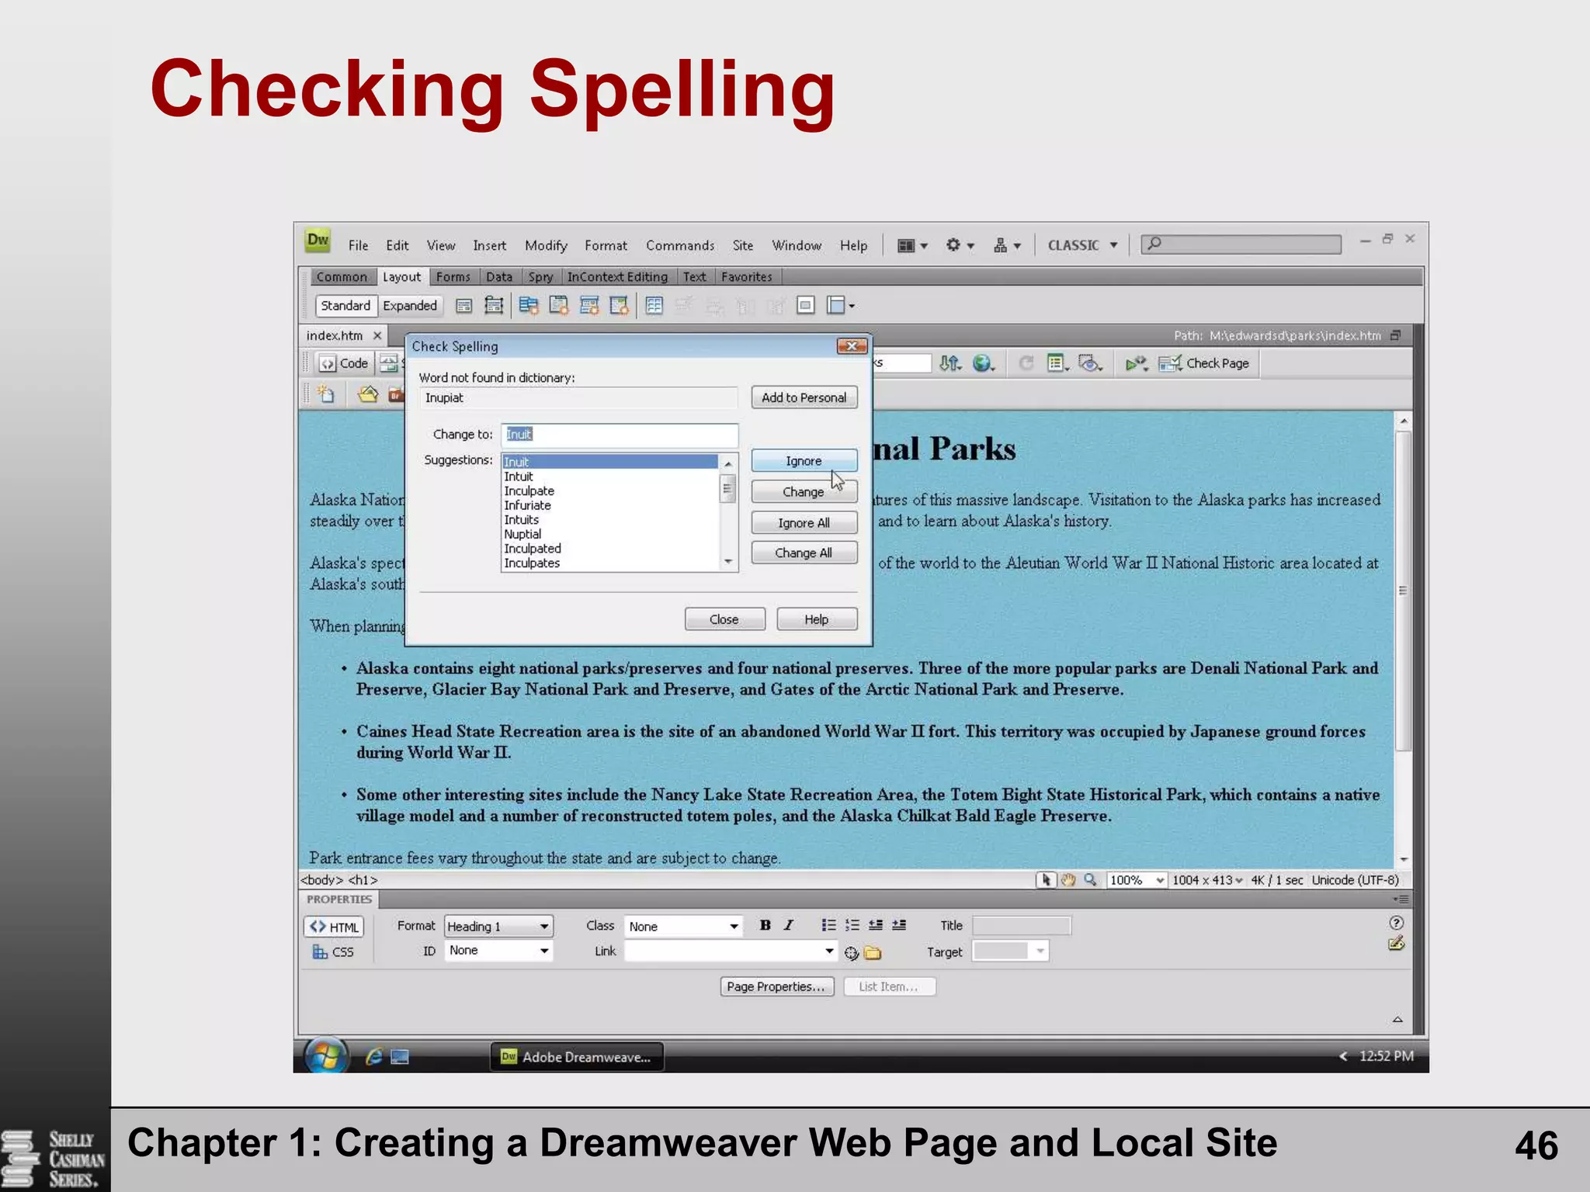Switch to Code view
This screenshot has width=1590, height=1192.
coord(344,363)
